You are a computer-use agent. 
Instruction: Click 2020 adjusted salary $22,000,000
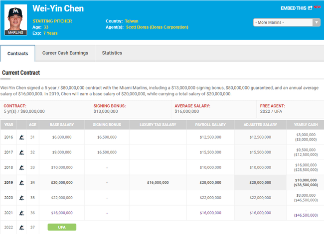pos(260,198)
